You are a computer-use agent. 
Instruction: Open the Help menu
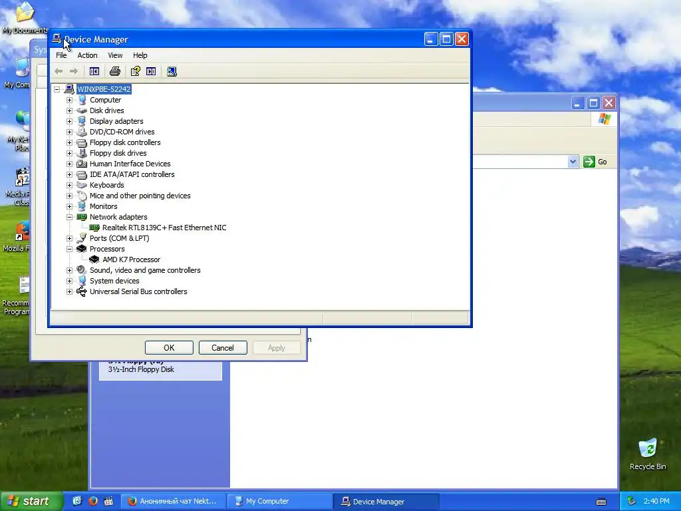140,55
